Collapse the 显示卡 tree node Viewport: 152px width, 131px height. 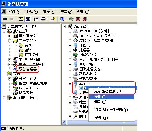70,83
